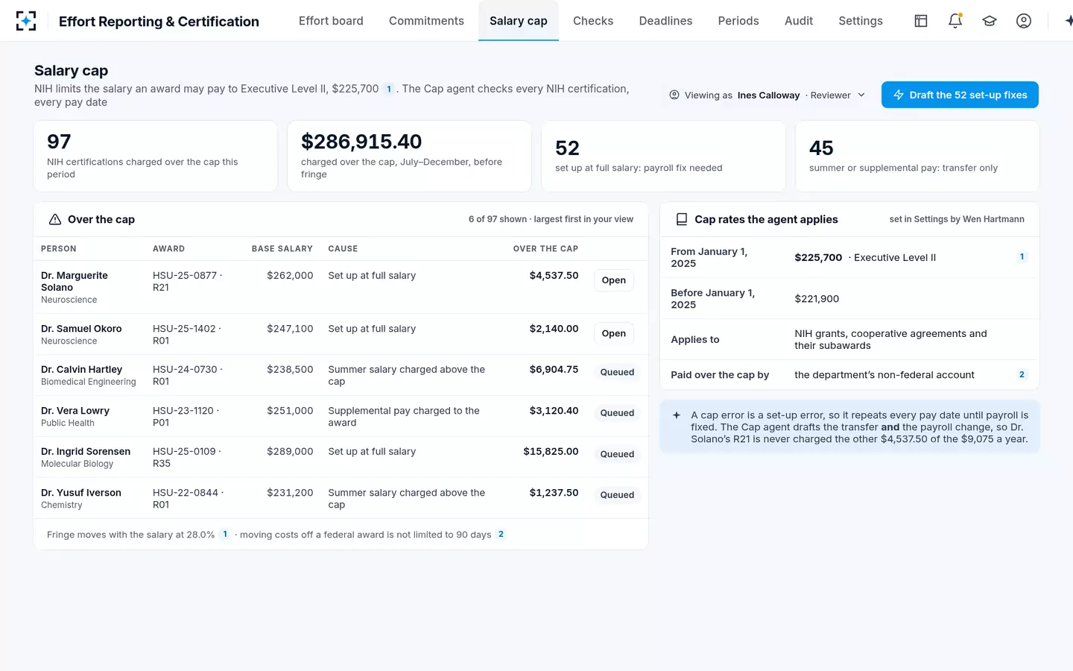
Task: Switch to the Effort board tab
Action: [x=331, y=21]
